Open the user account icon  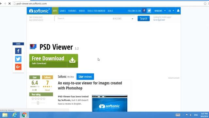[x=178, y=10]
